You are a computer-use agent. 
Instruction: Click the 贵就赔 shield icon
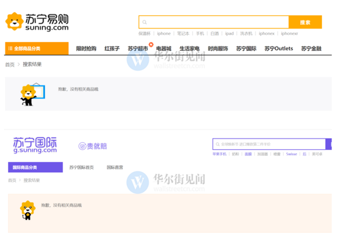pos(82,146)
